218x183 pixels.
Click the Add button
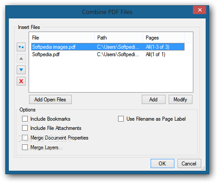point(154,100)
